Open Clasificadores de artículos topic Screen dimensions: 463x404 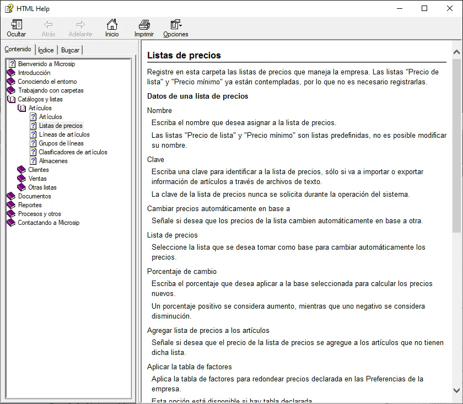pyautogui.click(x=73, y=152)
